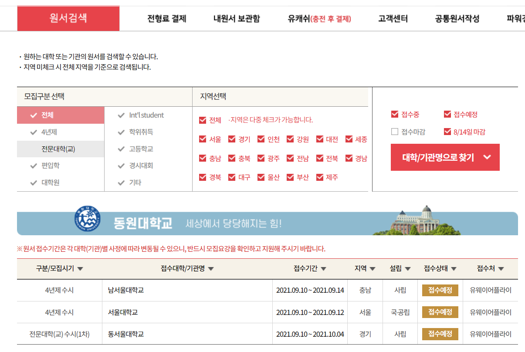
Task: Uncheck the 부산 region checkbox
Action: [290, 177]
